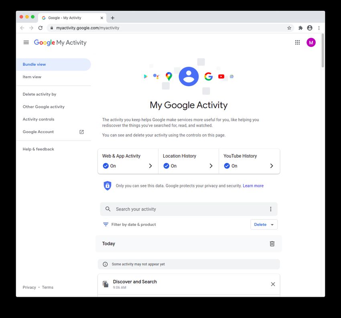Click the info icon beside activity notice
The image size is (341, 318).
coord(105,264)
